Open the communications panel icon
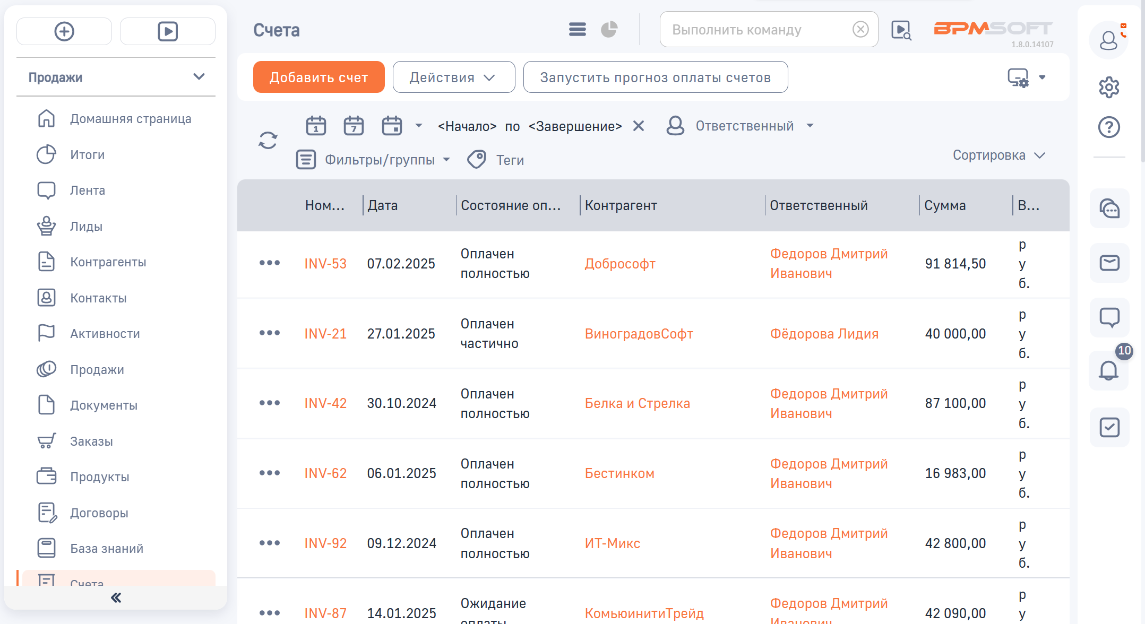Image resolution: width=1145 pixels, height=624 pixels. [x=1109, y=208]
